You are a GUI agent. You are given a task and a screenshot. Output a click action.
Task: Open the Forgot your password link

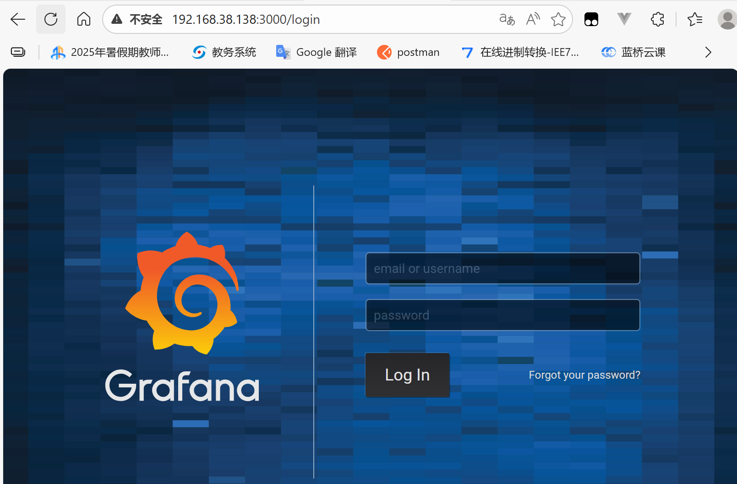(584, 375)
